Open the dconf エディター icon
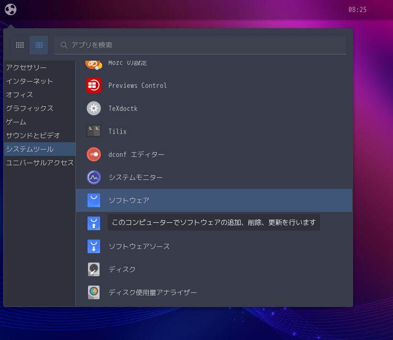Viewport: 393px width, 340px height. (94, 154)
